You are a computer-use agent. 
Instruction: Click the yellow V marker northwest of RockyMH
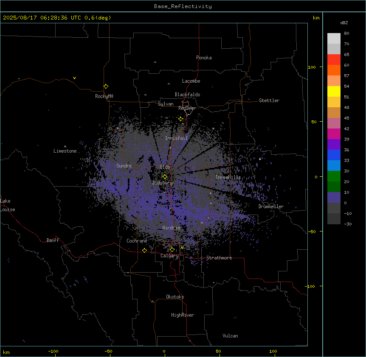coord(74,78)
